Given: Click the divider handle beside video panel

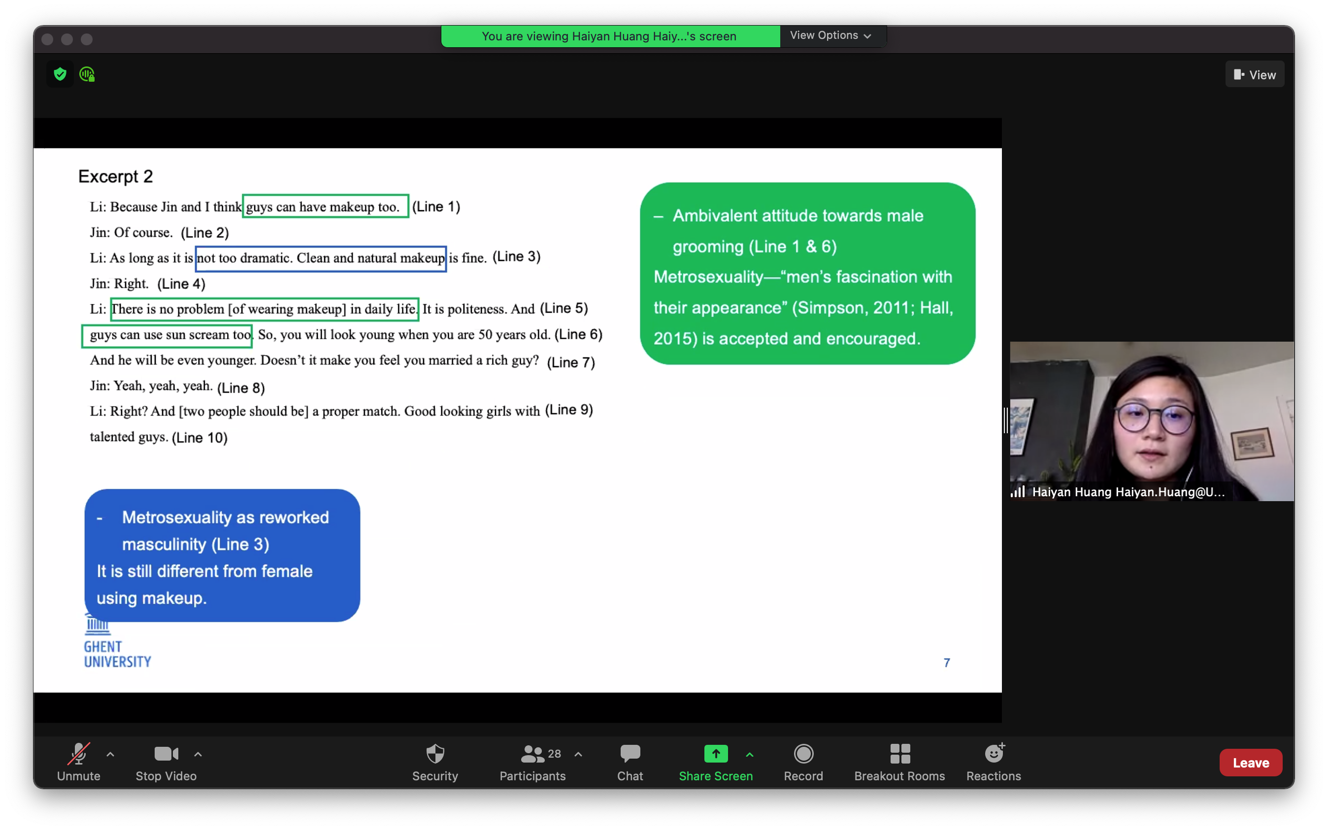Looking at the screenshot, I should pyautogui.click(x=1006, y=421).
